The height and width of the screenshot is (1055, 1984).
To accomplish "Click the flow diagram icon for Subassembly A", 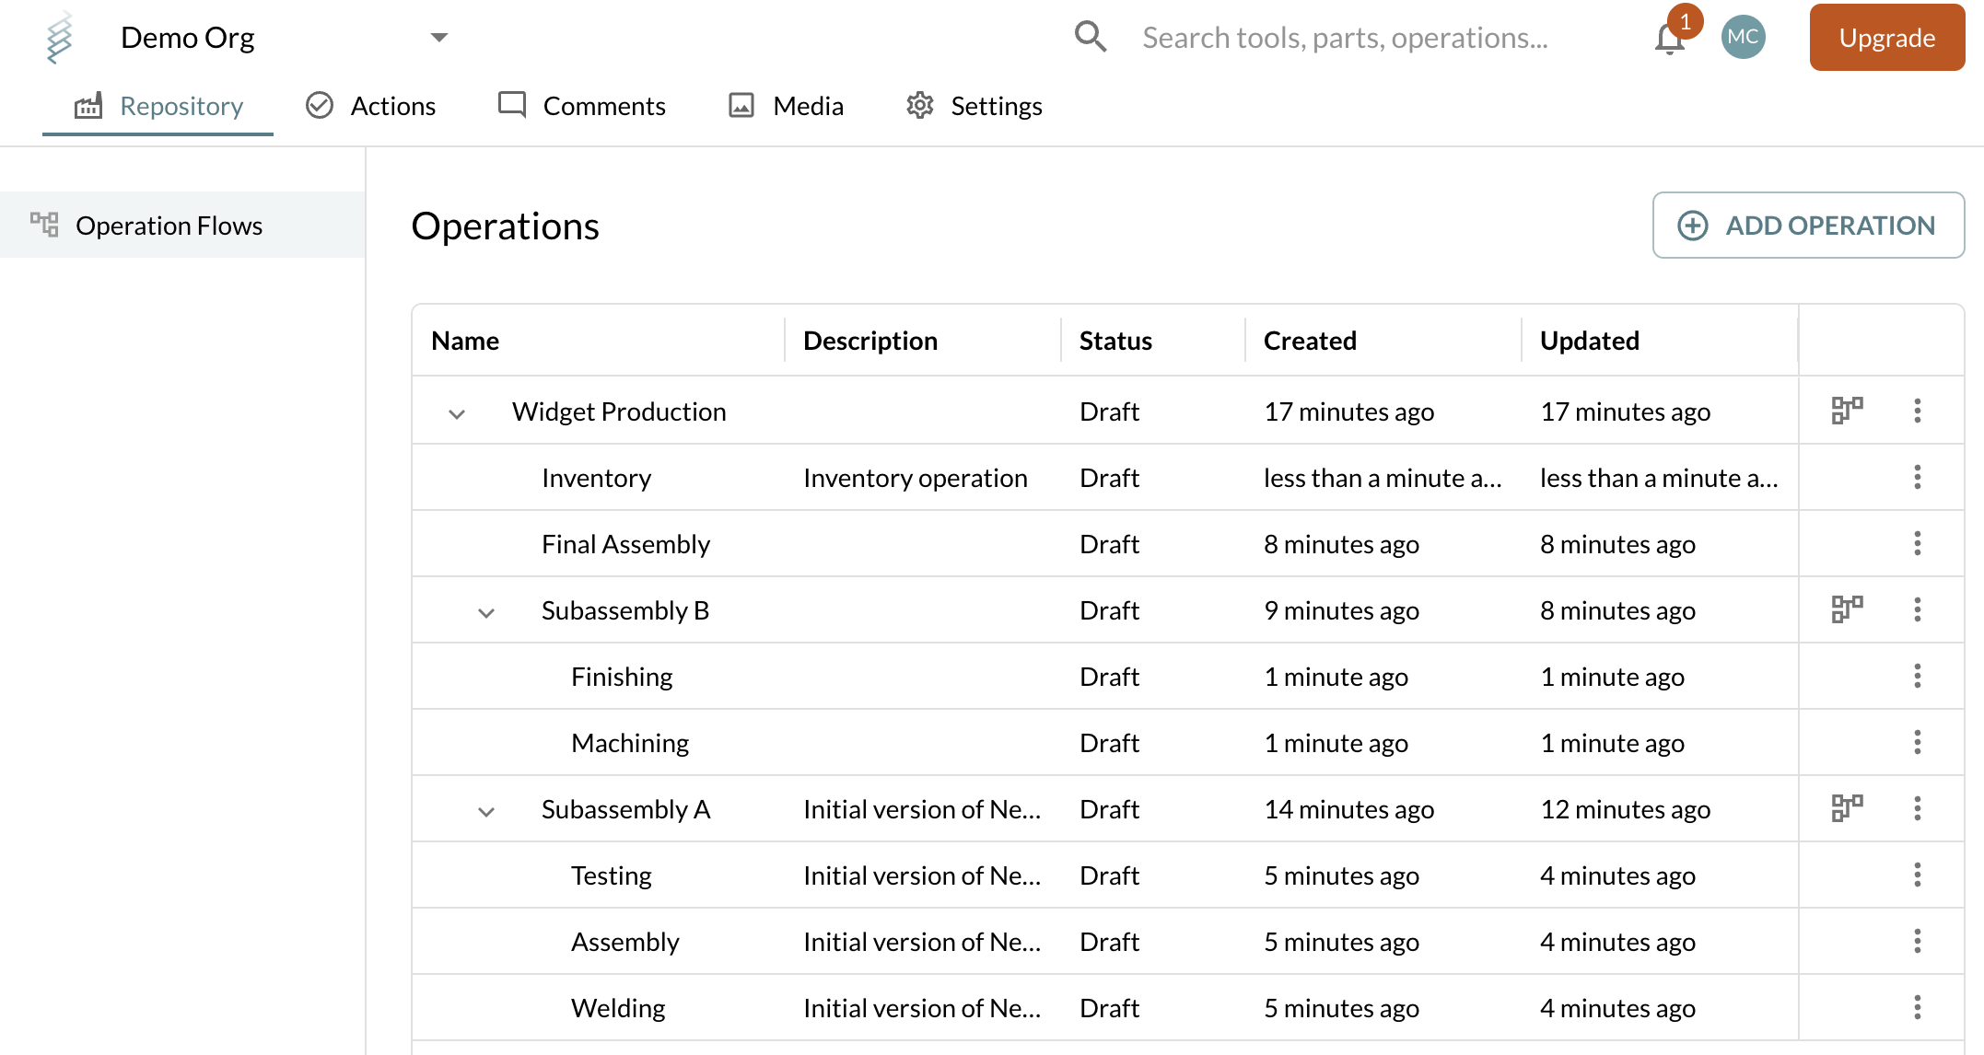I will 1846,807.
